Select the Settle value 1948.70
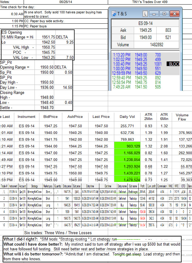The image size is (192, 263). click(47, 108)
